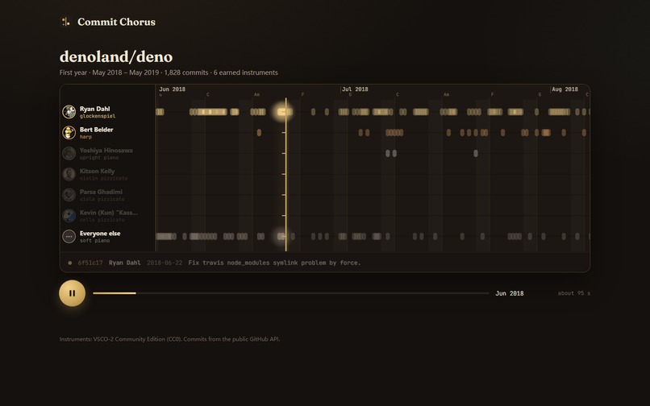
Task: Click the Commit Chorus logo icon
Action: tap(65, 22)
